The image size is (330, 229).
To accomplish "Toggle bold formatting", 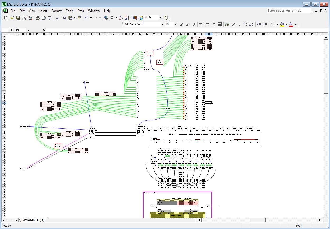I will click(x=181, y=25).
